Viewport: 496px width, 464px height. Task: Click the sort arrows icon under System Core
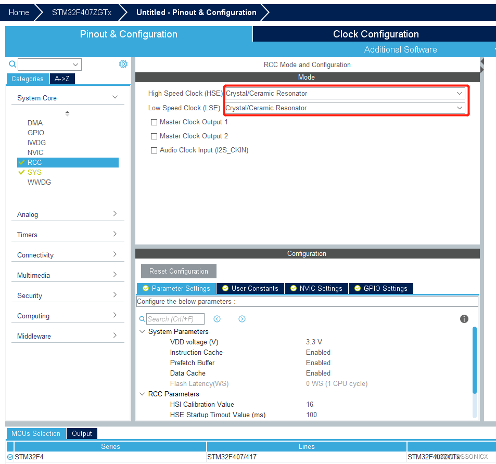tap(67, 113)
